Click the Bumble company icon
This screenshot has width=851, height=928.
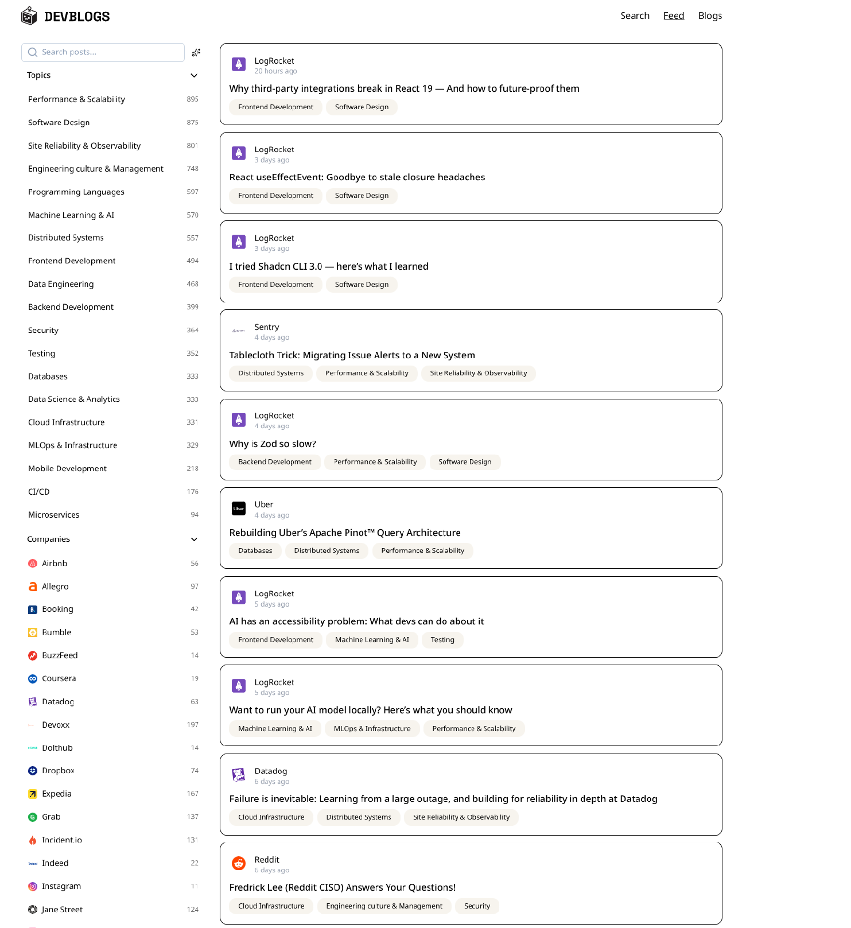point(33,632)
